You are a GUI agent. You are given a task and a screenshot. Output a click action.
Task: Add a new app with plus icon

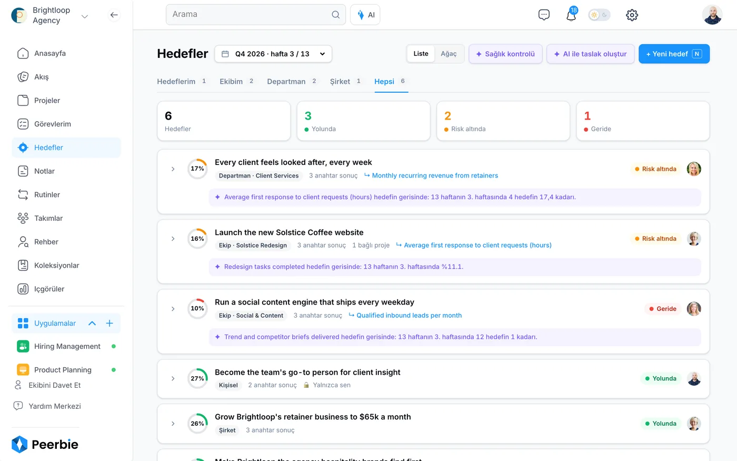pos(109,323)
